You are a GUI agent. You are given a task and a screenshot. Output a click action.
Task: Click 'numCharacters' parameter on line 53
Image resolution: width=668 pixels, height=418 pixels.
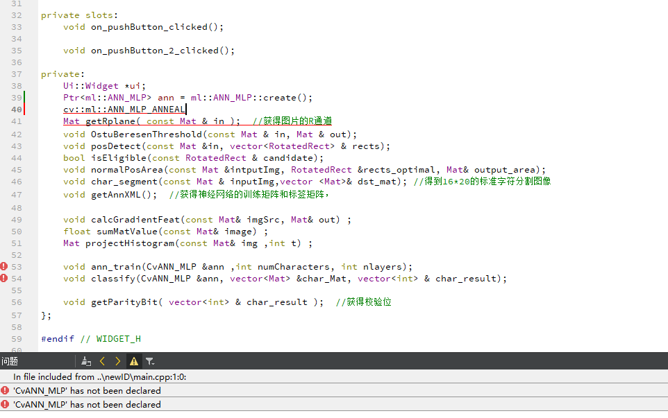[x=294, y=267]
